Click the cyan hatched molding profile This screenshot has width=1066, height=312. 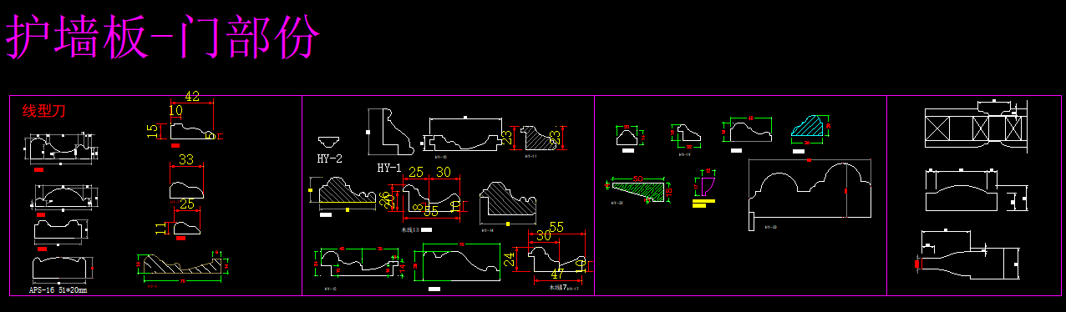(x=809, y=127)
